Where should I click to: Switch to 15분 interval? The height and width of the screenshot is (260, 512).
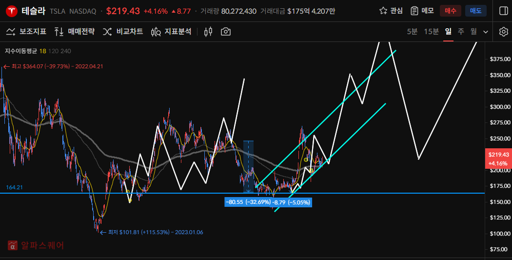point(432,32)
